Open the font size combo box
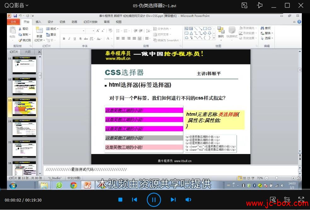This screenshot has height=210, width=310. coord(90,31)
